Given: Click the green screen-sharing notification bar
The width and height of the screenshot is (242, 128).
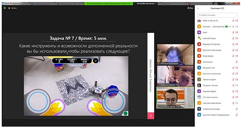Looking at the screenshot, I should [109, 3].
